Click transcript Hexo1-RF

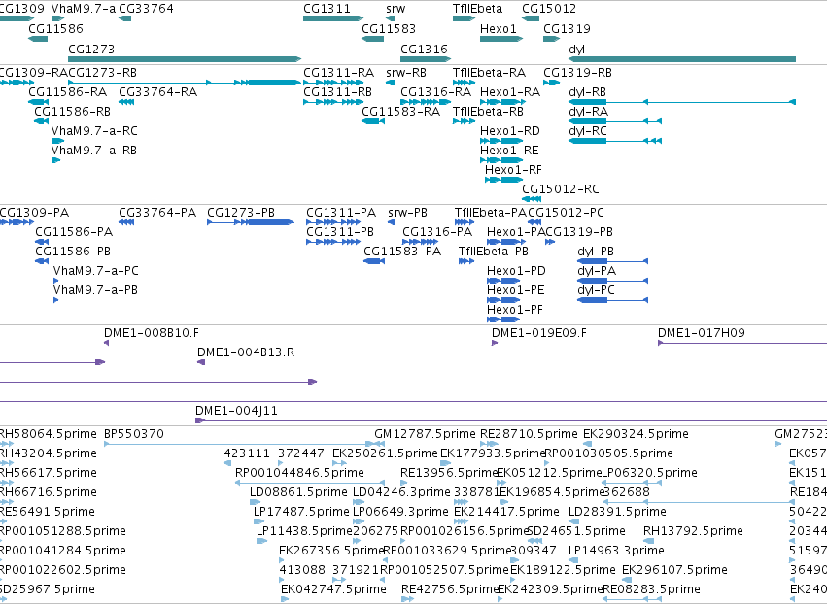[x=503, y=180]
